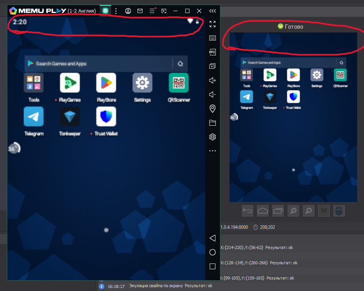Open the mail icon in MEmu title bar
The height and width of the screenshot is (291, 364).
point(140,11)
